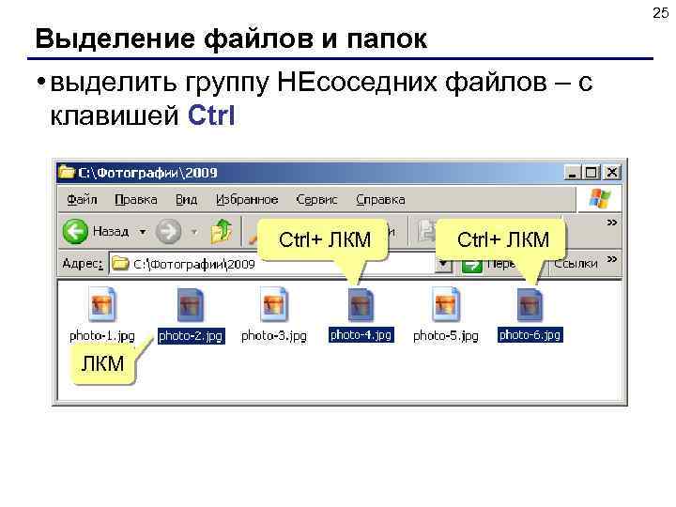Click the highlighted photo-6.jpg name
The image size is (676, 507).
(x=530, y=335)
